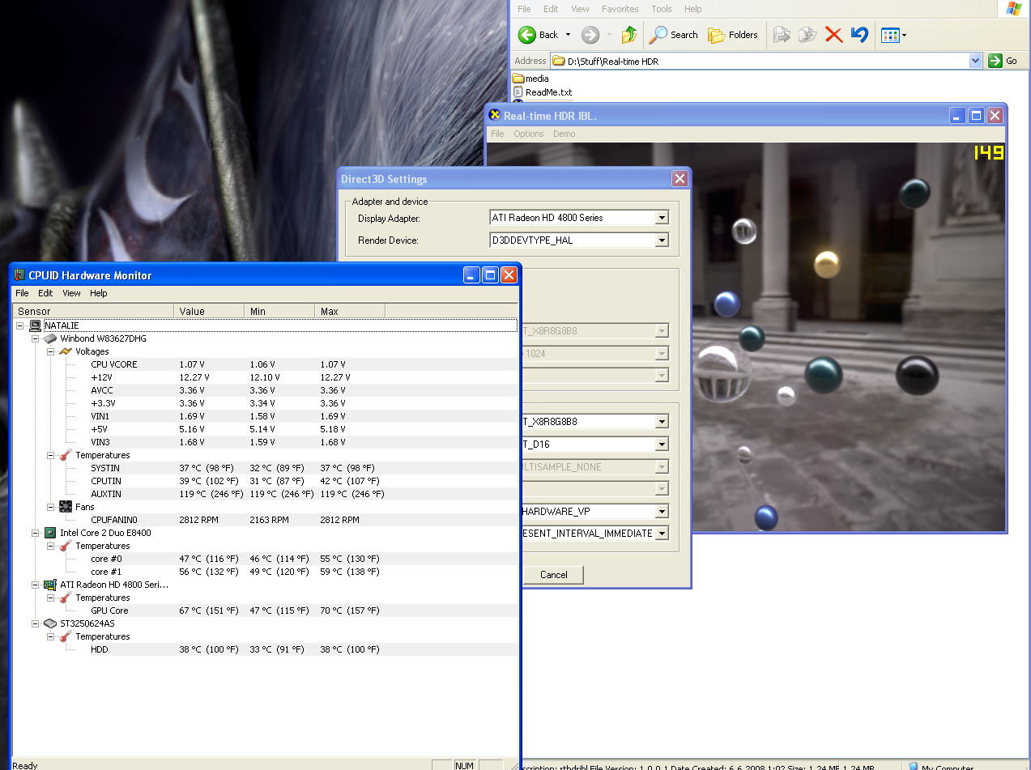This screenshot has height=770, width=1031.
Task: Select the HDD temperature row
Action: coord(266,649)
